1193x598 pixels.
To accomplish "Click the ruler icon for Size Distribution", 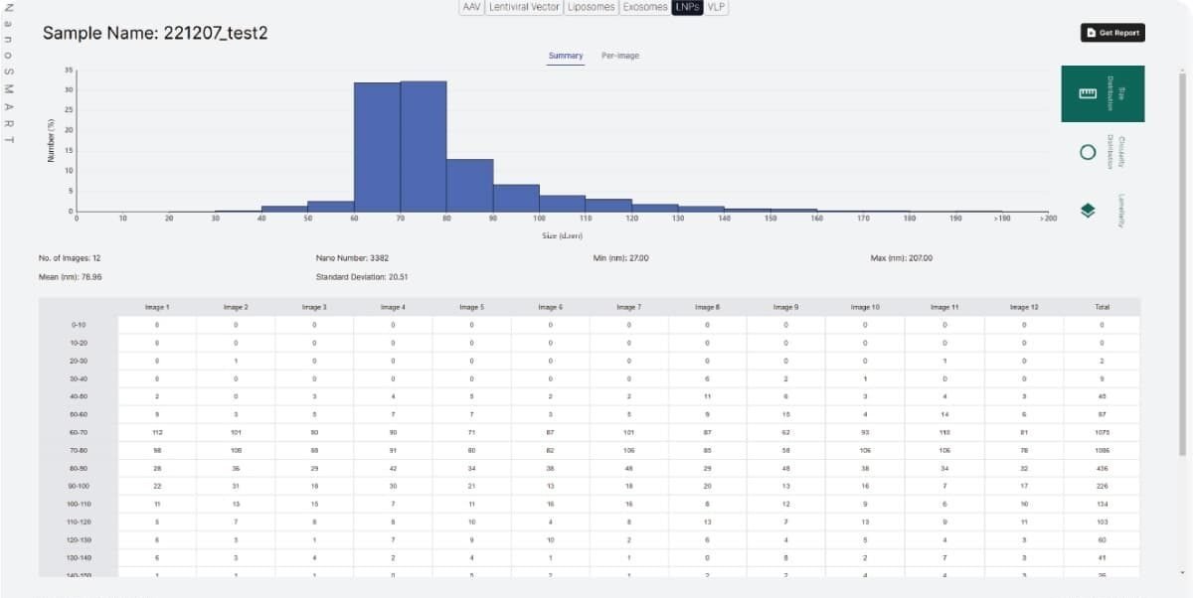I will point(1088,93).
